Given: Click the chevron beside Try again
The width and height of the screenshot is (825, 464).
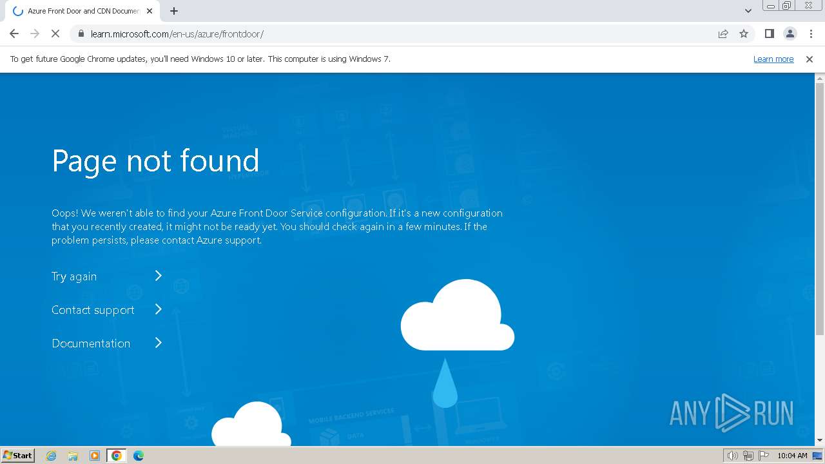Looking at the screenshot, I should point(158,276).
